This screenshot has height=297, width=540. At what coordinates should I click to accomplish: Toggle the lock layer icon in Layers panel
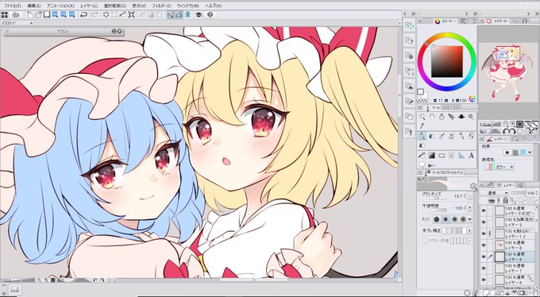pos(505,201)
